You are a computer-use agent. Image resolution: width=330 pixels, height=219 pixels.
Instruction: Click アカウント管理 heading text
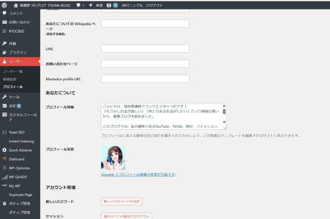tap(60, 187)
